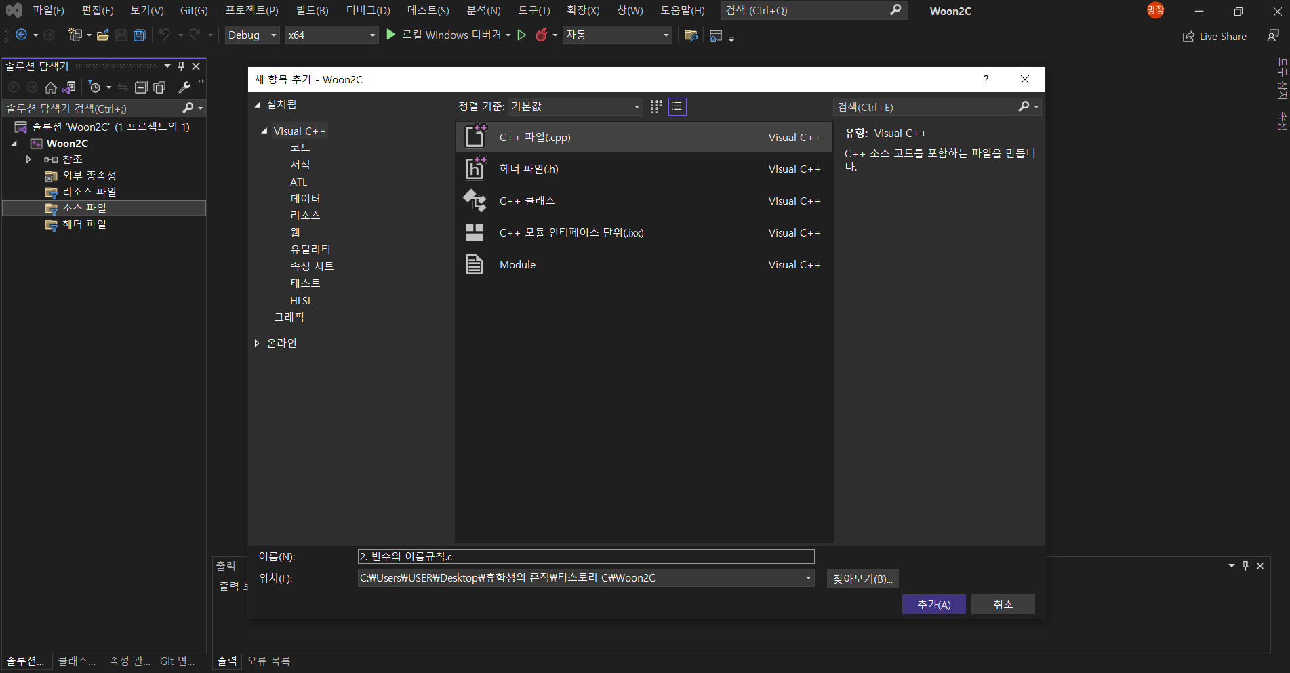Click the switch views icon in Solution Explorer
Viewport: 1290px width, 673px height.
[x=68, y=87]
